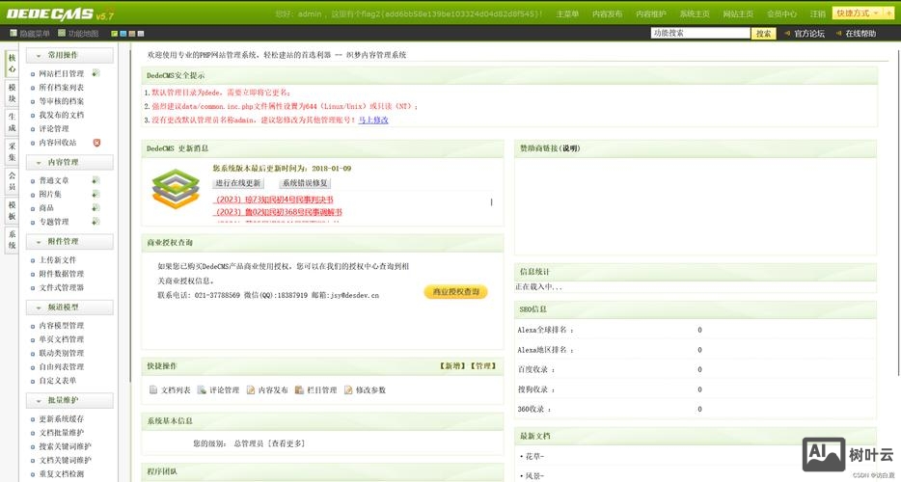Click the 文档列表 document icon in quick actions
Screen dimensions: 901x482
(x=152, y=389)
